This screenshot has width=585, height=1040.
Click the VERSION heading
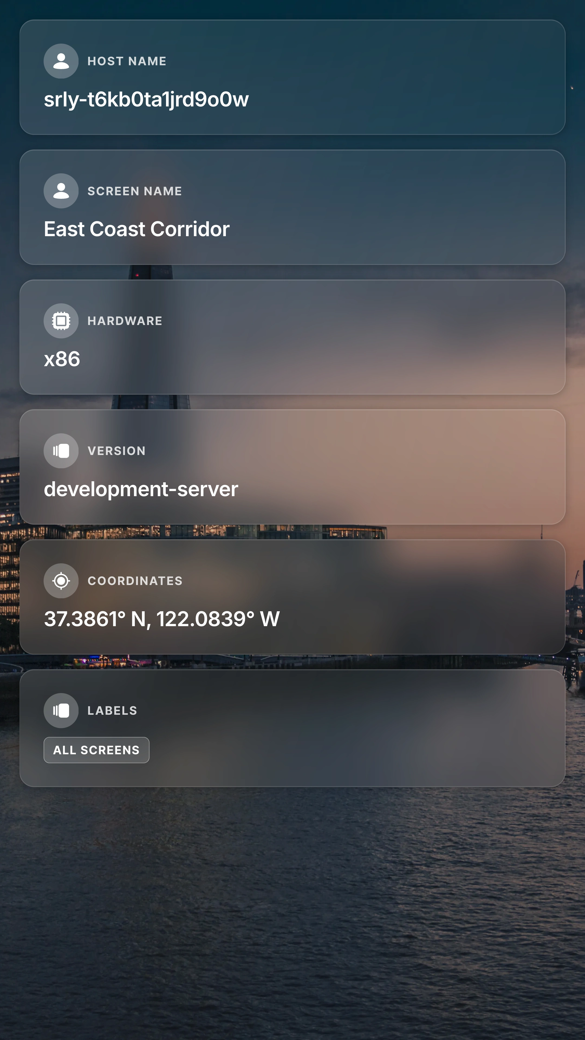click(x=116, y=451)
